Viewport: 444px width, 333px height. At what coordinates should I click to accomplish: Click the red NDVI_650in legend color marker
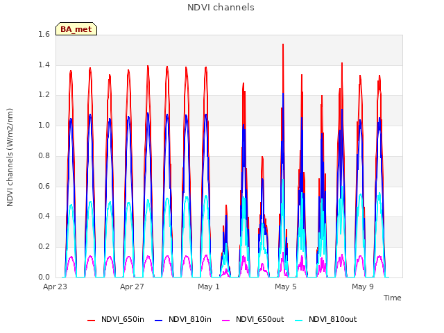point(91,321)
